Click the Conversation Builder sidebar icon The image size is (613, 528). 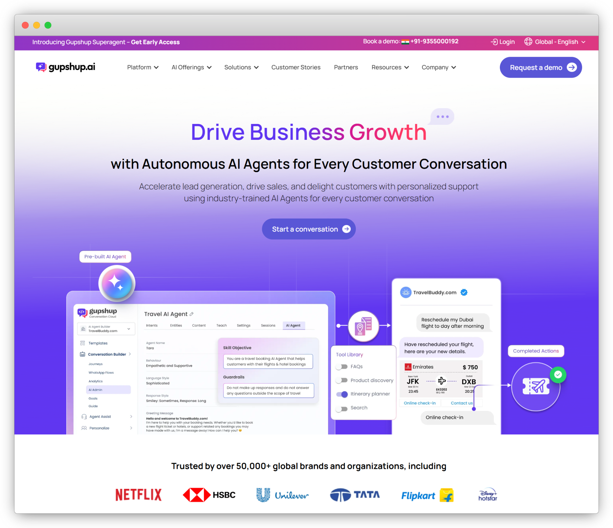(x=83, y=354)
